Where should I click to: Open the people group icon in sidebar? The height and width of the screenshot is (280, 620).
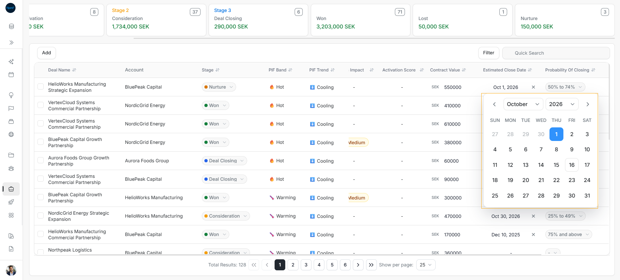click(x=11, y=168)
